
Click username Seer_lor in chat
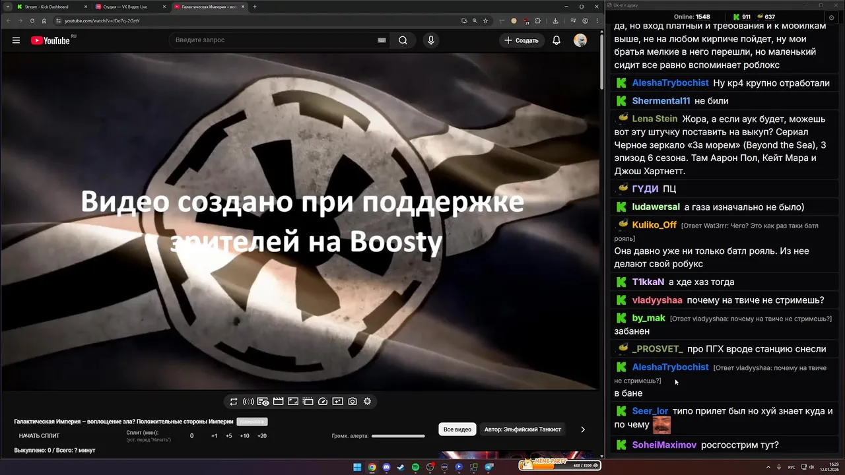pyautogui.click(x=650, y=411)
